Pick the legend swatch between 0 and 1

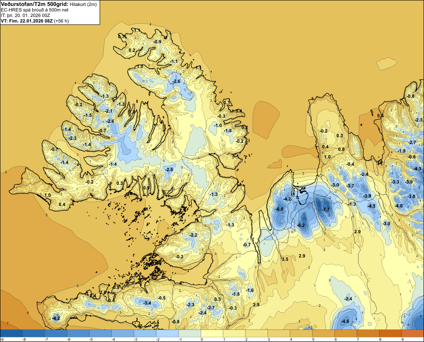tap(212, 333)
